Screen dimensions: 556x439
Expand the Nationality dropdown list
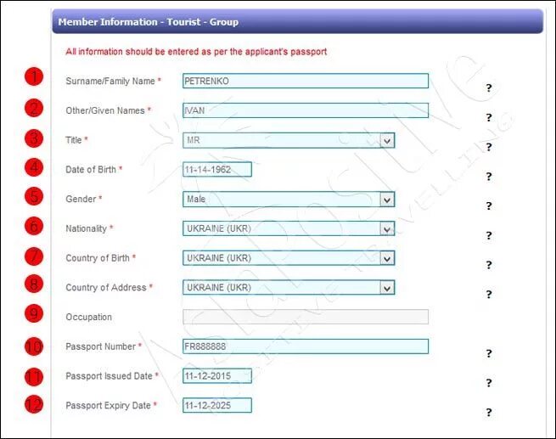point(387,229)
